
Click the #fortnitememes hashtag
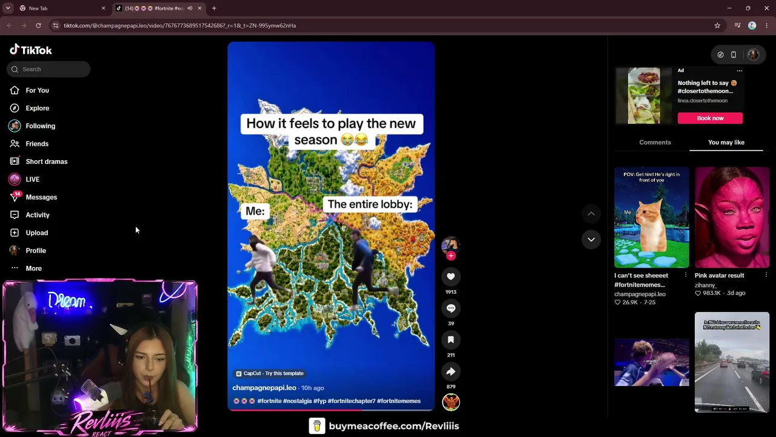[x=399, y=401]
